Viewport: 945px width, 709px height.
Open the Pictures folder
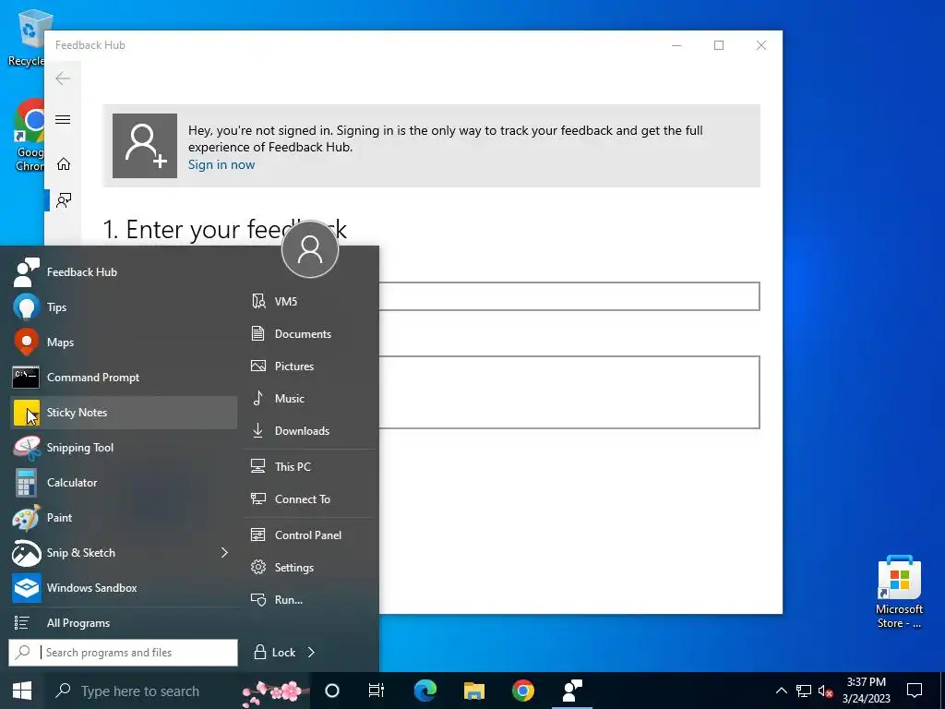[310, 366]
